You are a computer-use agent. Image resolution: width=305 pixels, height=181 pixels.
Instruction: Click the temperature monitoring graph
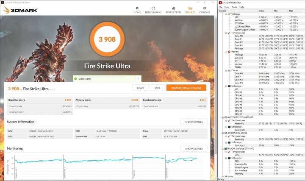(x=107, y=167)
